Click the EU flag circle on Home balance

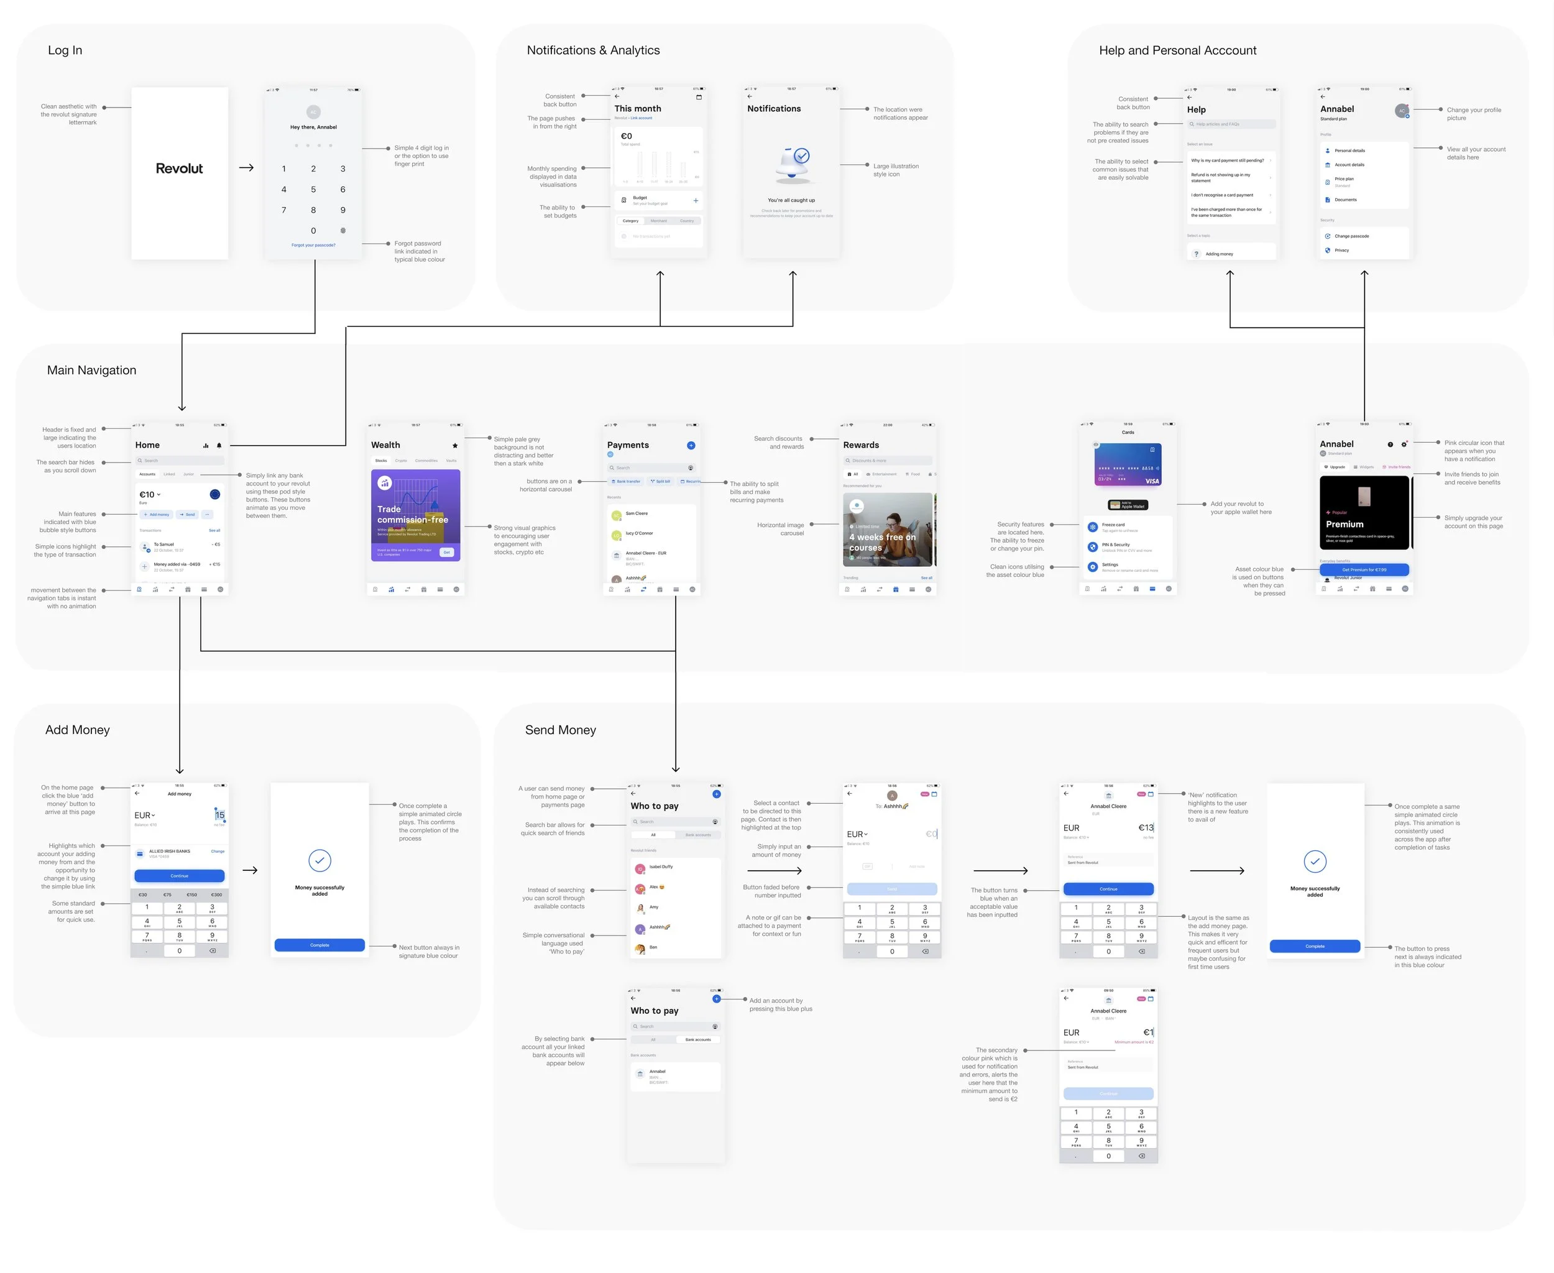[215, 494]
